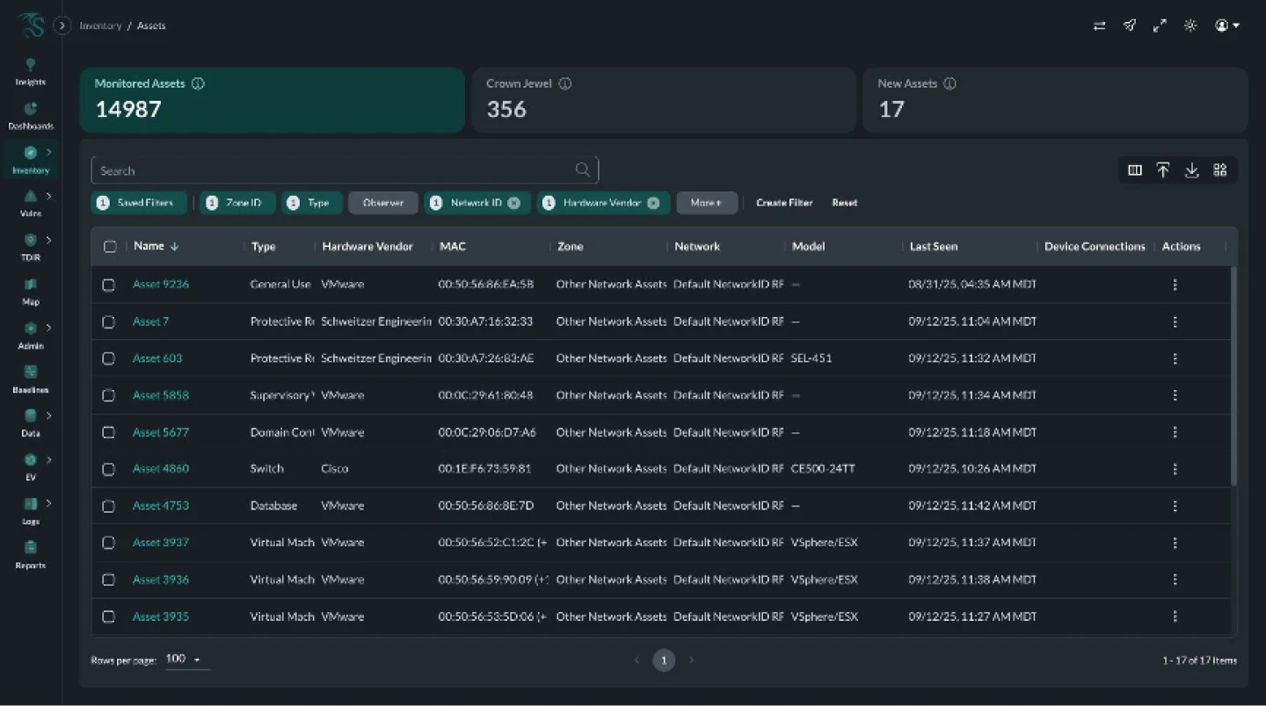The width and height of the screenshot is (1266, 707).
Task: Select all assets using the header checkbox
Action: point(109,247)
